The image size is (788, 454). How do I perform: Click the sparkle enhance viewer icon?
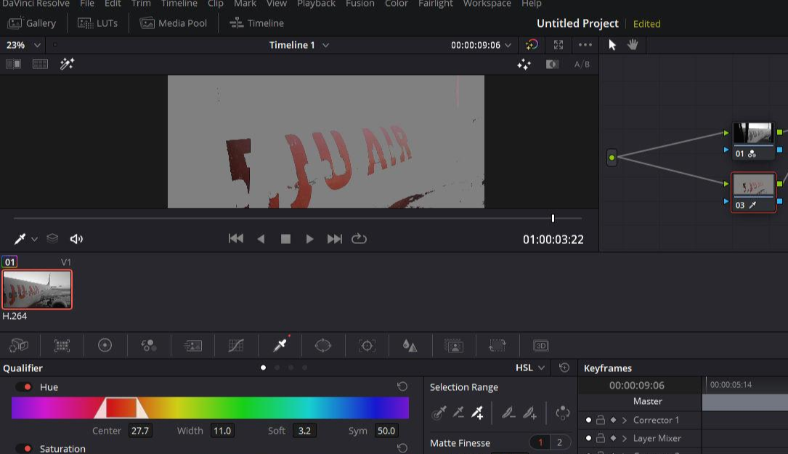pyautogui.click(x=524, y=65)
